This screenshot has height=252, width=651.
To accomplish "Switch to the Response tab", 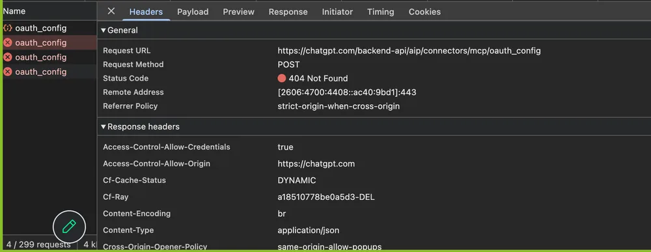I will [x=288, y=12].
